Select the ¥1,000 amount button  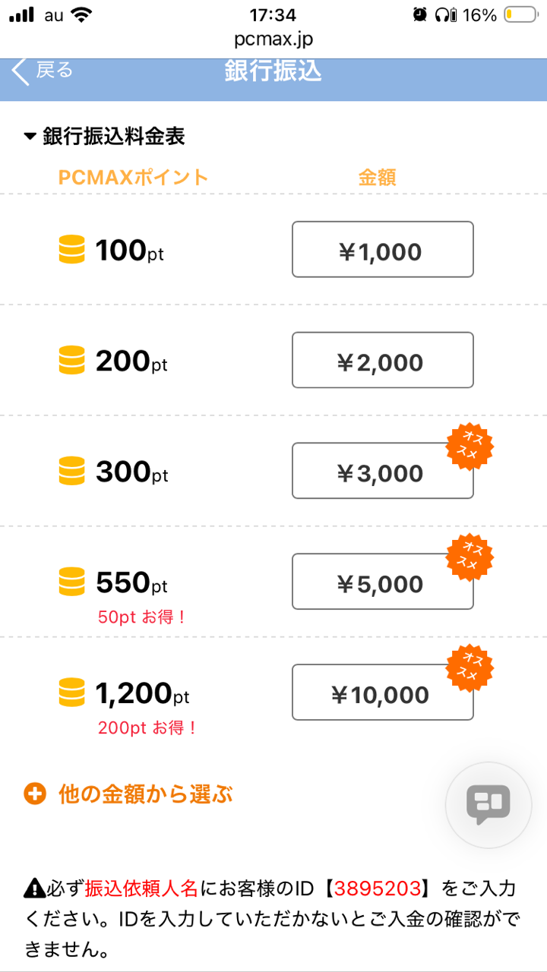coord(382,250)
